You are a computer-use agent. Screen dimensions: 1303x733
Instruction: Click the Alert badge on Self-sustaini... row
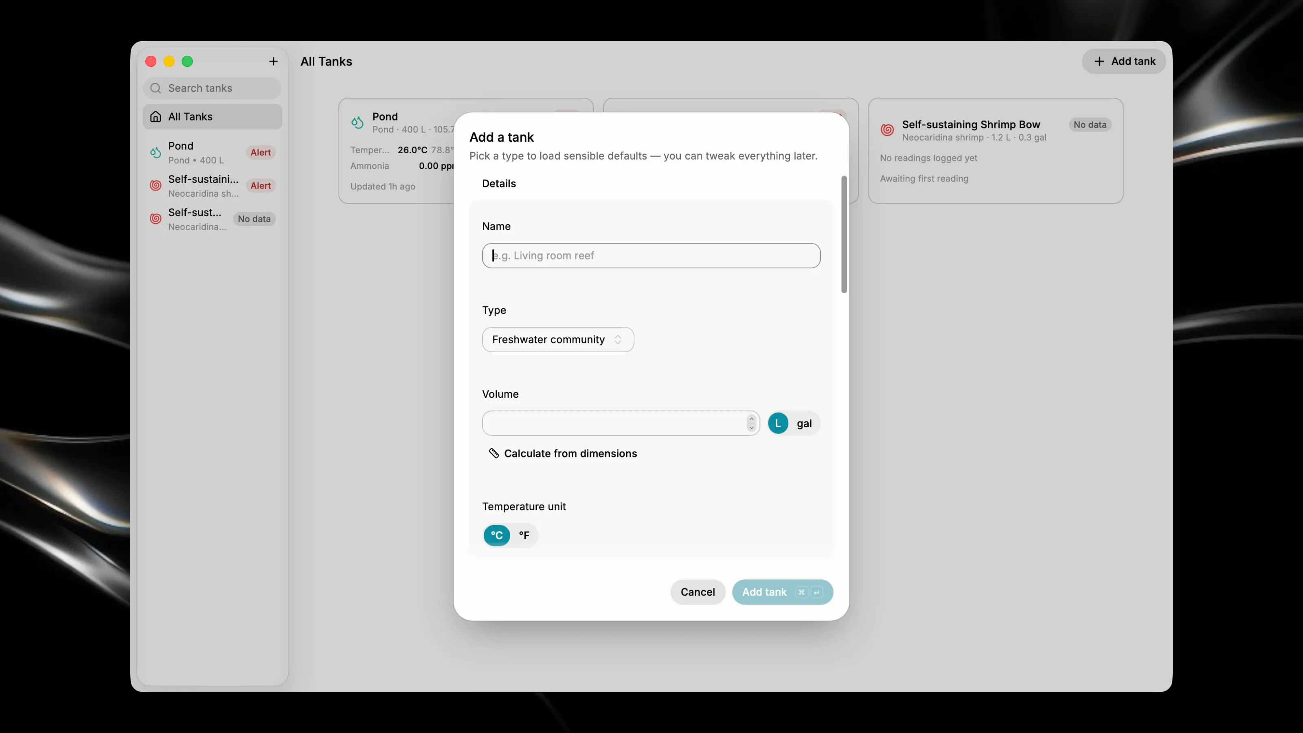pos(261,186)
